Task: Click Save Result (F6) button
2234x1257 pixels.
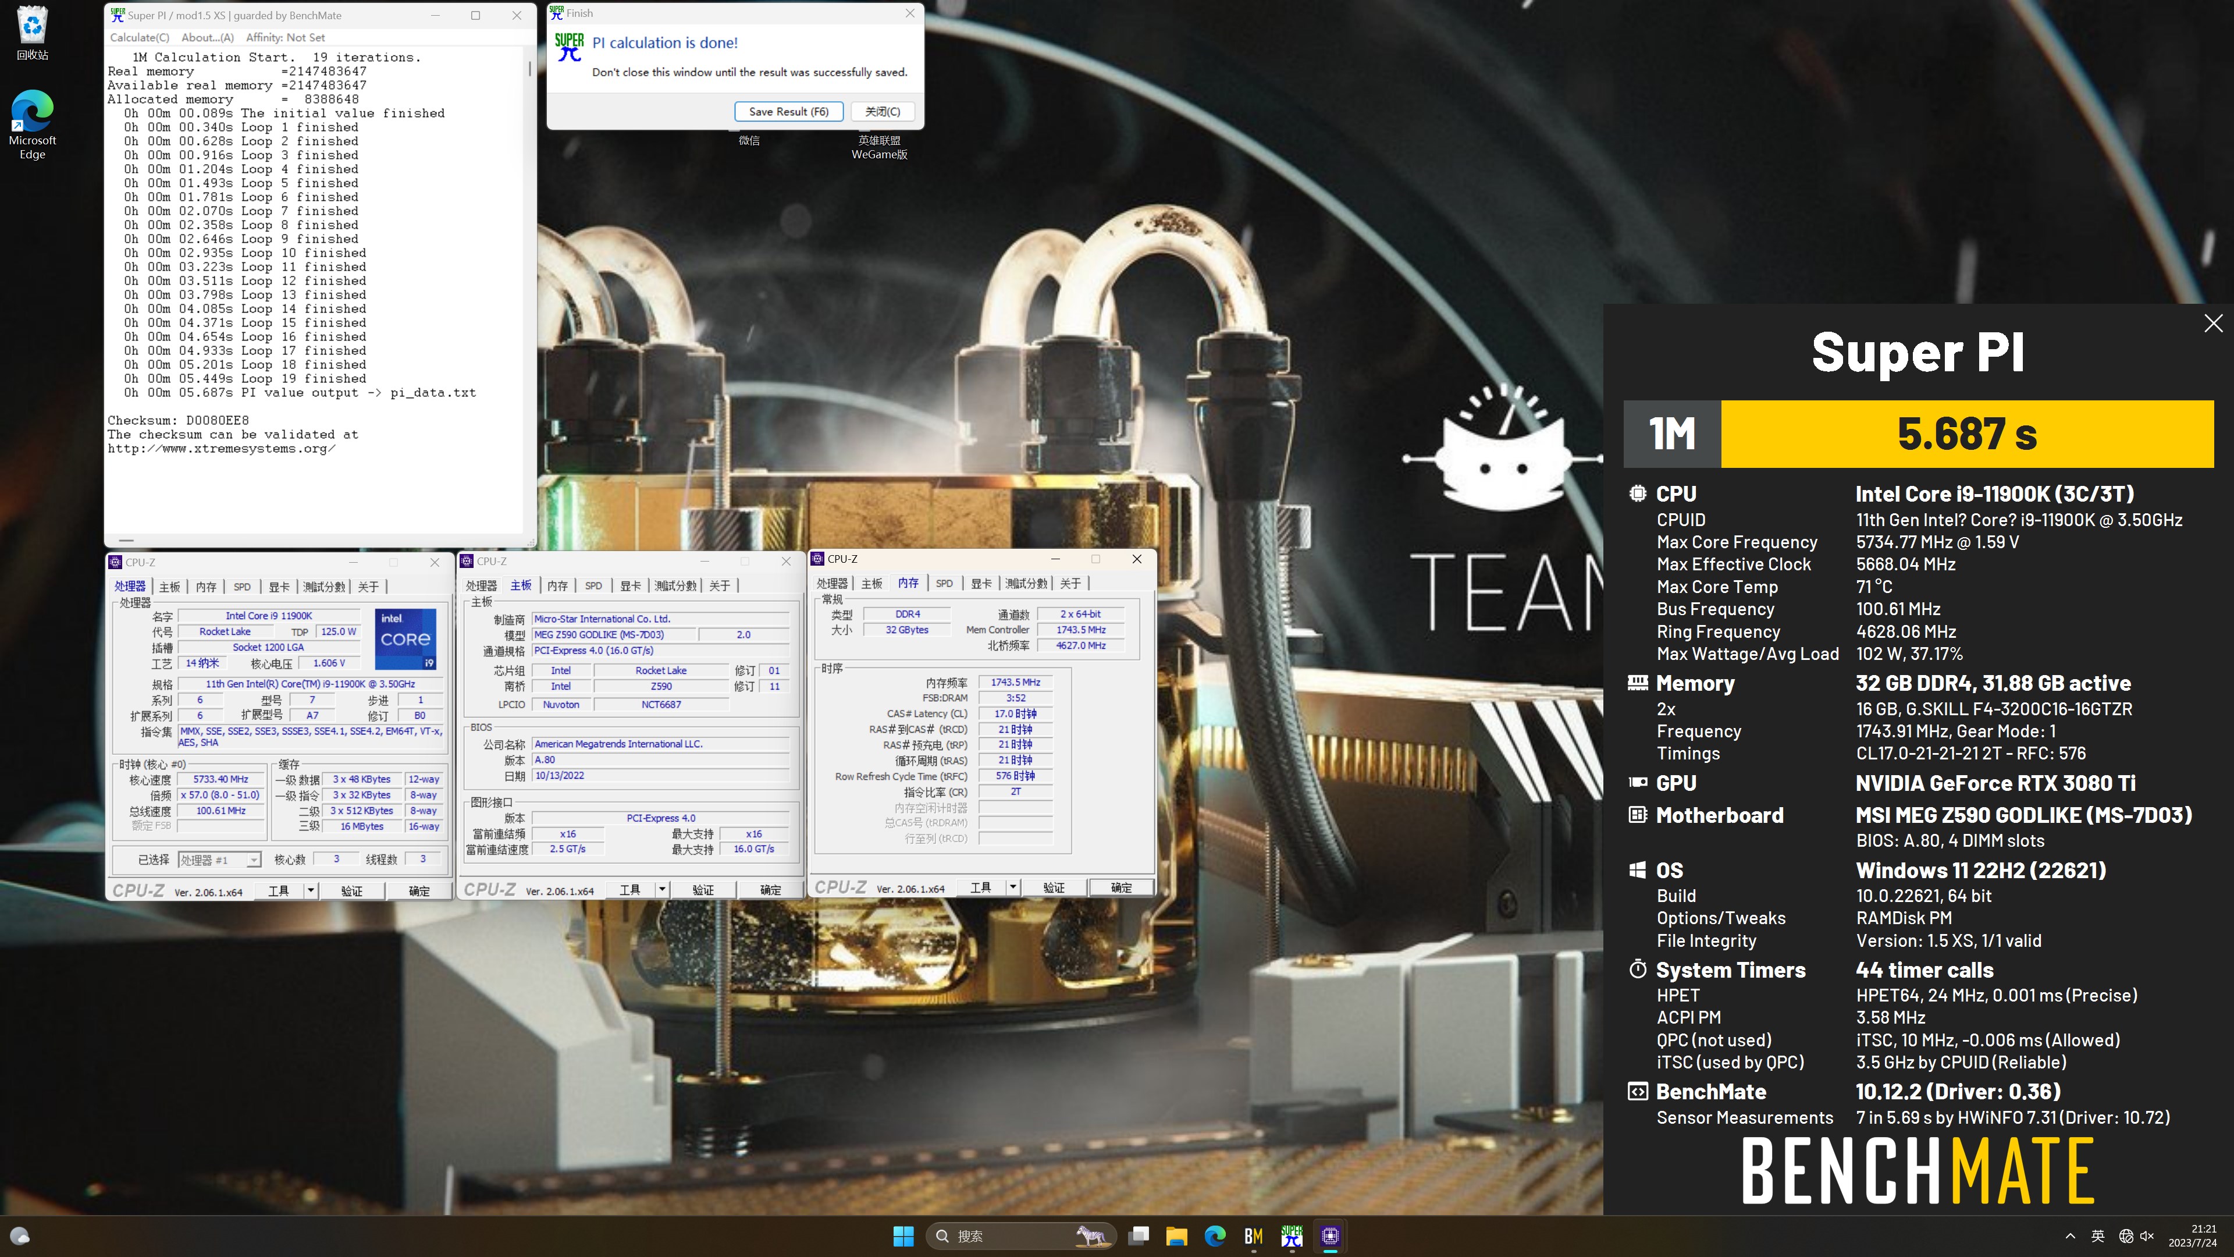Action: [x=788, y=111]
